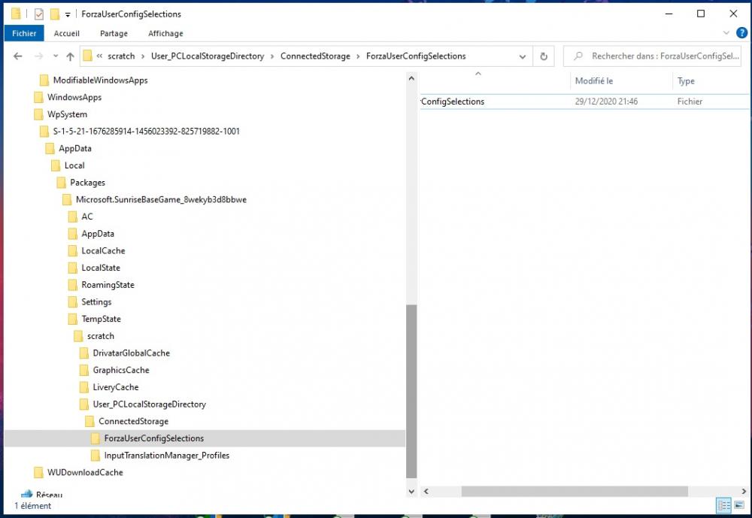Click User_PCLocalStorageDirectory breadcrumb
Screen dimensions: 752x518
pyautogui.click(x=208, y=56)
